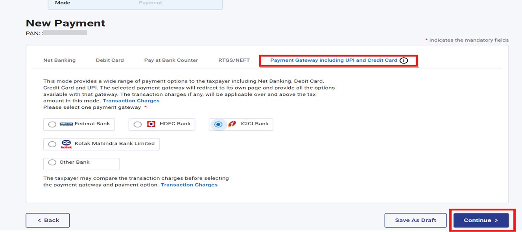Click the HDFC Bank logo

tap(151, 124)
